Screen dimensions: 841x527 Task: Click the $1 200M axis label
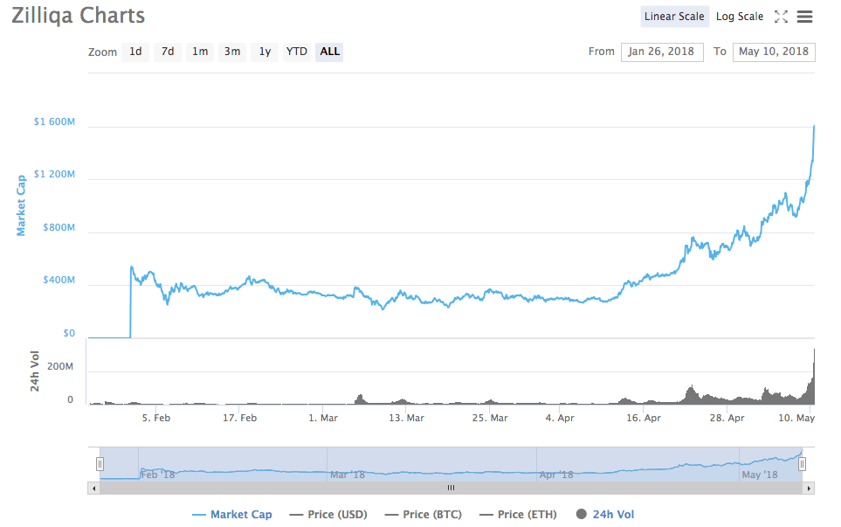click(x=54, y=175)
